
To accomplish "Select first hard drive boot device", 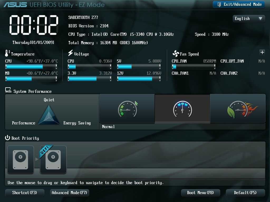I will [21, 160].
